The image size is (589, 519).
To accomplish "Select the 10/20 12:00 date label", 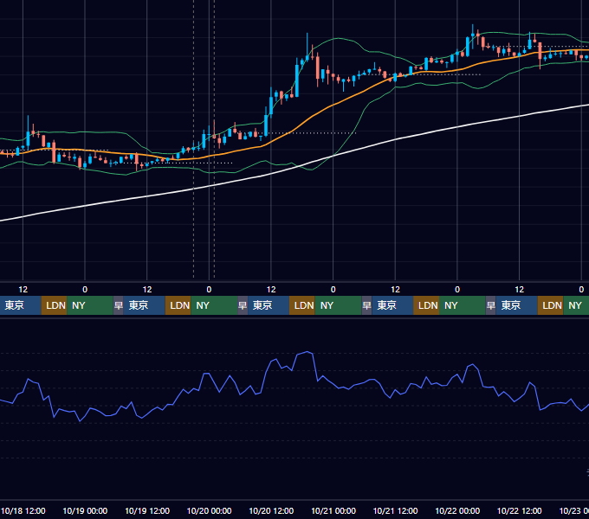I will [271, 510].
